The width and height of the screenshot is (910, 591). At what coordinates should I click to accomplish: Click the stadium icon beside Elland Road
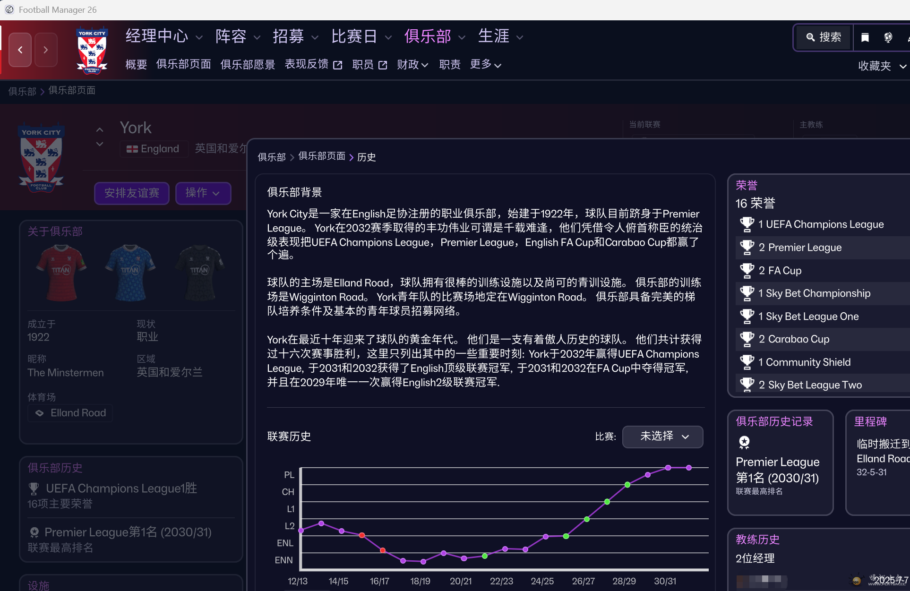40,413
